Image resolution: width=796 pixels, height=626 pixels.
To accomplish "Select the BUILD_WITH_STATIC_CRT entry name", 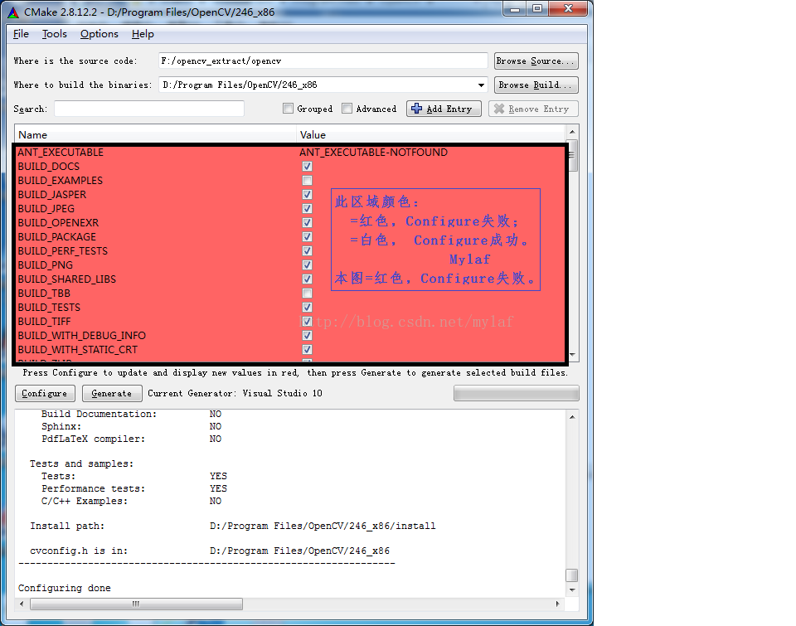I will (x=78, y=350).
